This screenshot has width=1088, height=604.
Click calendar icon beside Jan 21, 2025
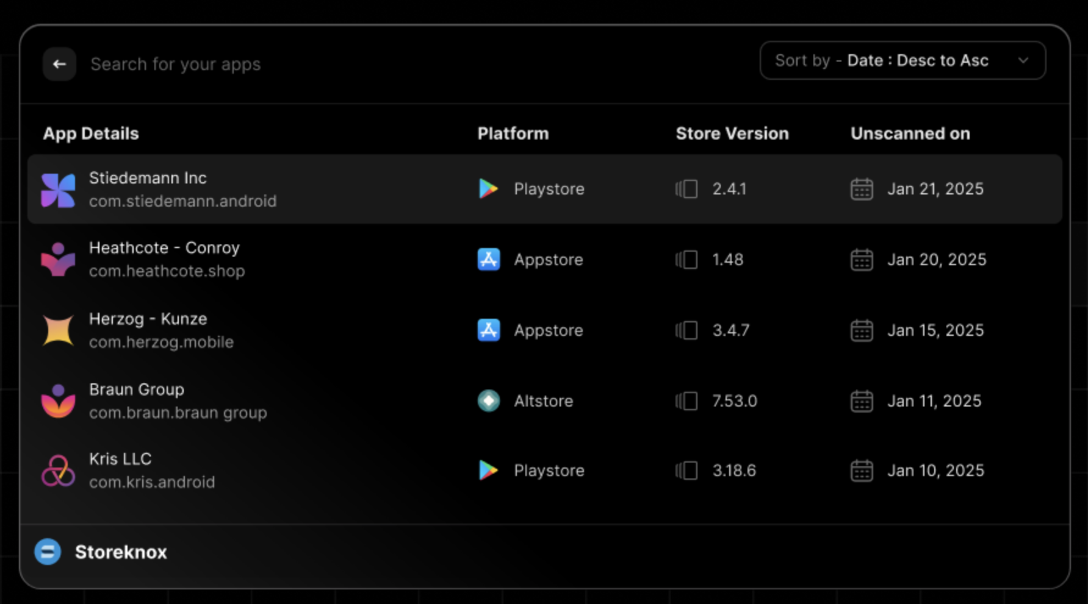[862, 189]
